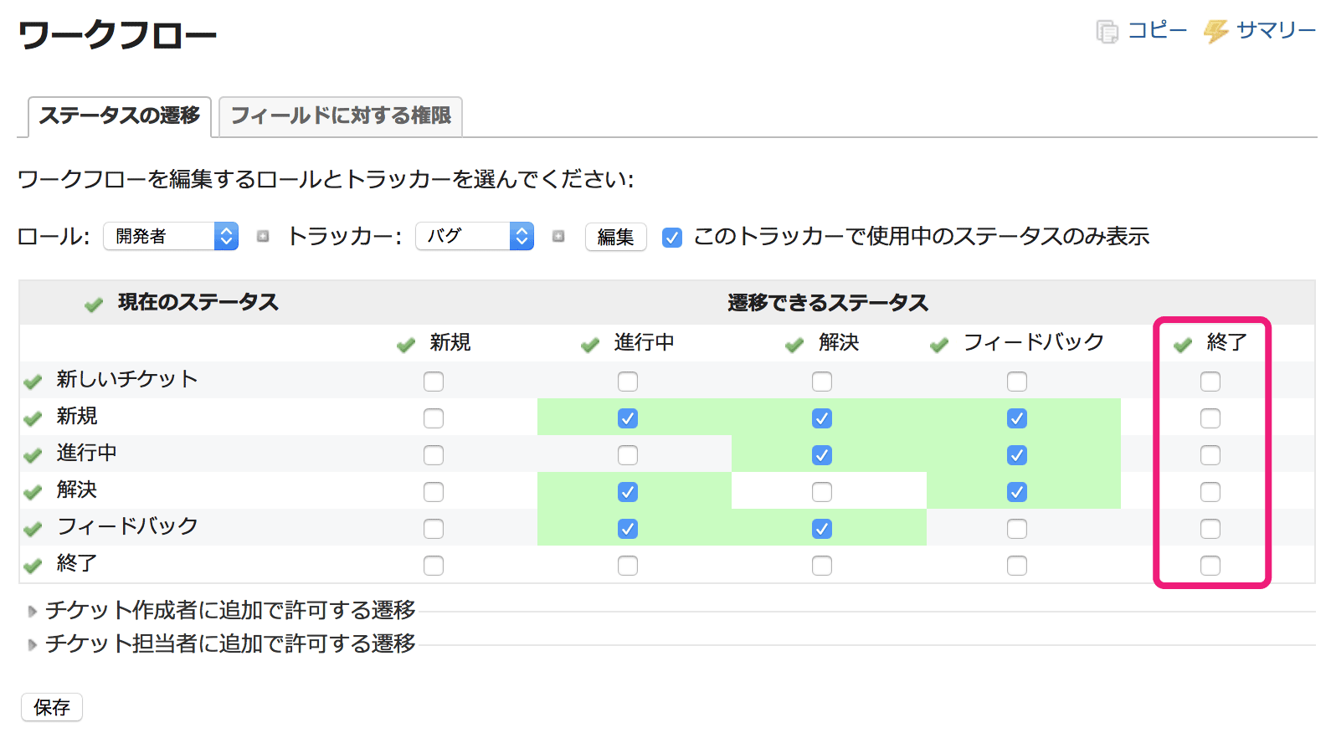The height and width of the screenshot is (733, 1331).
Task: Click the lightning summary icon beside サマリー
Action: 1215,32
